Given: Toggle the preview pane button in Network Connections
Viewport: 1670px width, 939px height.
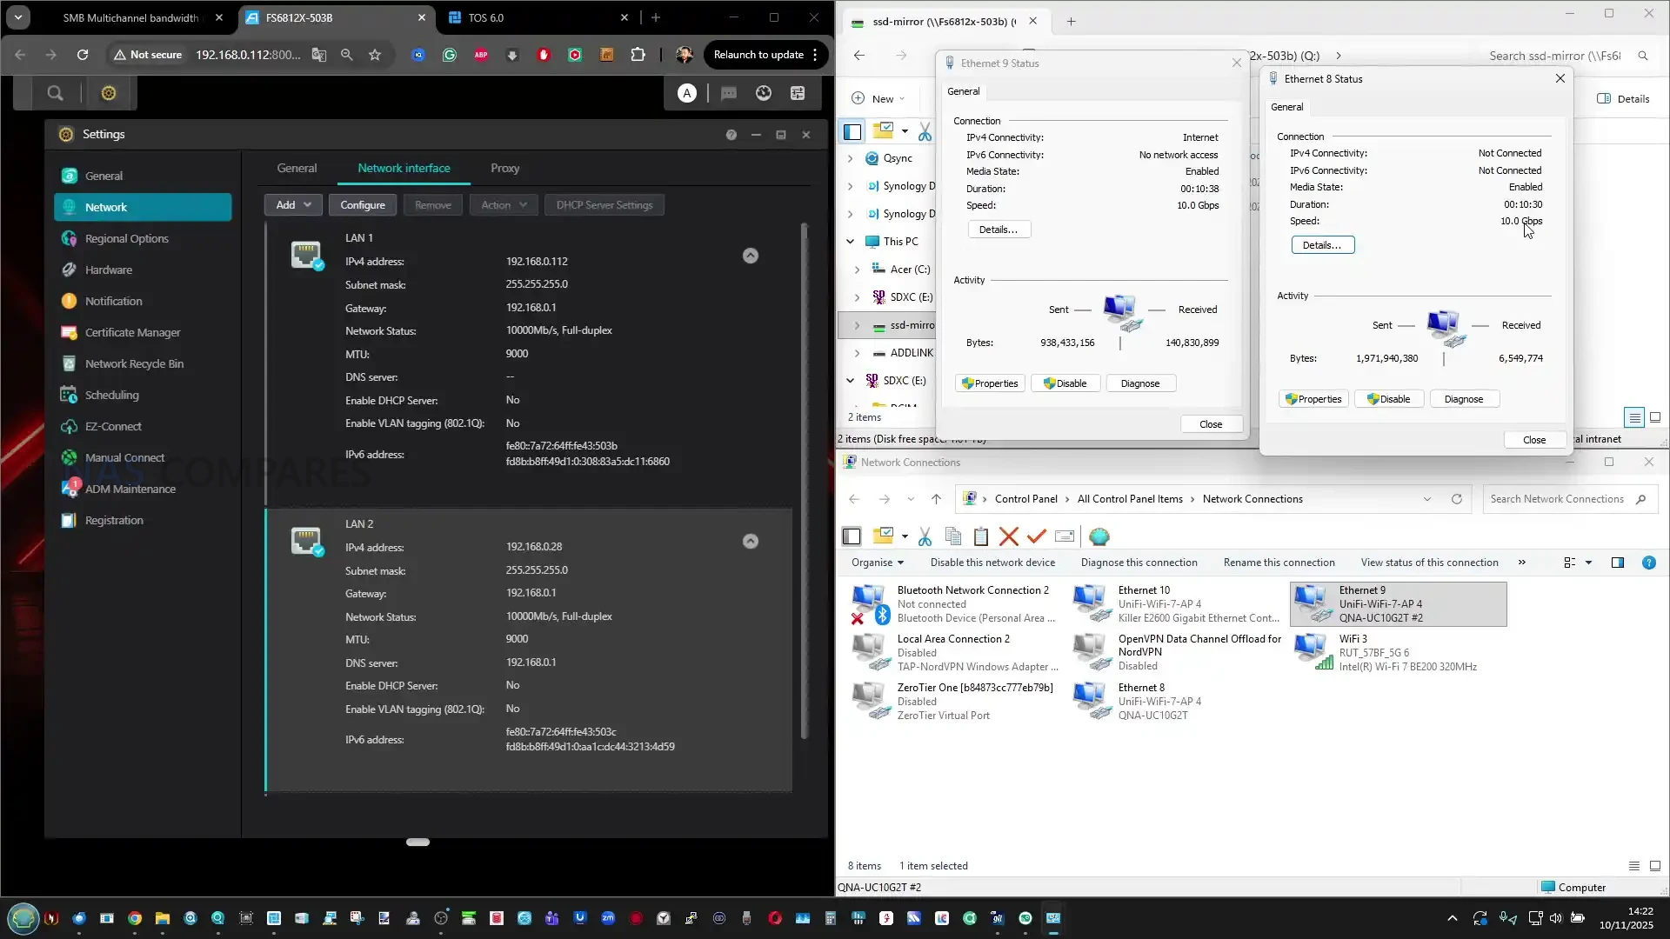Looking at the screenshot, I should (1617, 563).
